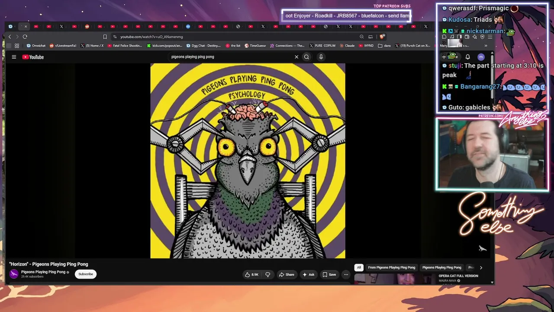Viewport: 554px width, 312px height.
Task: Select the 'Pigeons Playing Ping Pong' filter chip
Action: click(442, 267)
